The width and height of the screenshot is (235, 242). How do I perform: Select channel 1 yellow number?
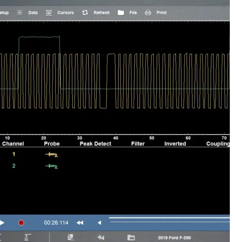[14, 154]
